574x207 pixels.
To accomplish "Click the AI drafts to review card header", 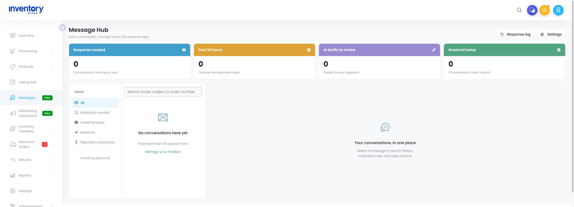I will pos(379,50).
